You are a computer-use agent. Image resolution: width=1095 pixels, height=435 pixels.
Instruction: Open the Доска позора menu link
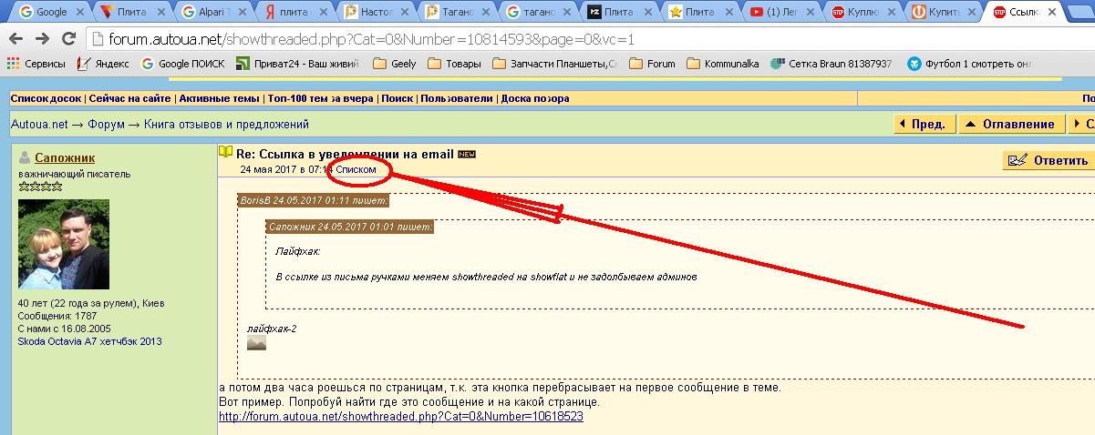click(x=535, y=98)
